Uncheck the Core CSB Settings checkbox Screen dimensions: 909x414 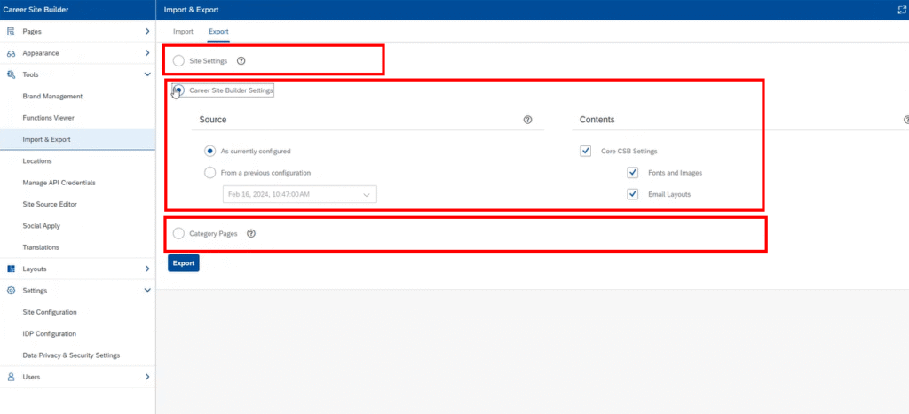coord(586,151)
